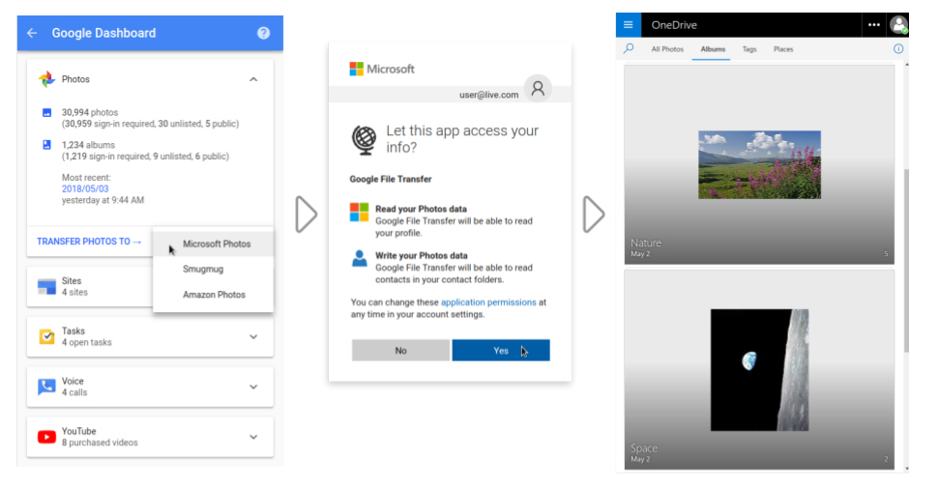This screenshot has height=486, width=939.
Task: Click the Microsoft icon beside Read your Photos data
Action: (x=360, y=212)
